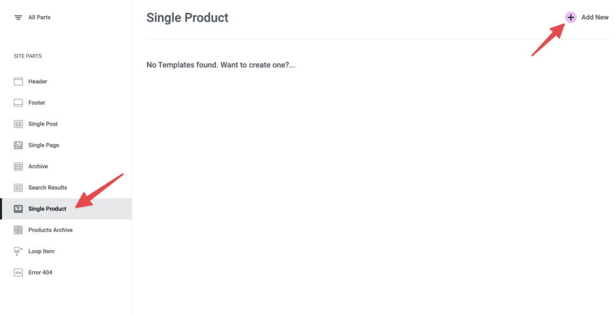Click the Loop Item icon
The width and height of the screenshot is (615, 314).
tap(18, 251)
